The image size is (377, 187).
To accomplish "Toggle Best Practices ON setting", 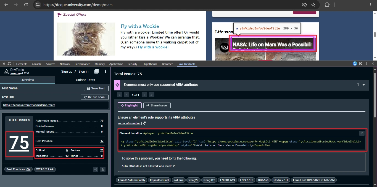I will coord(19,169).
